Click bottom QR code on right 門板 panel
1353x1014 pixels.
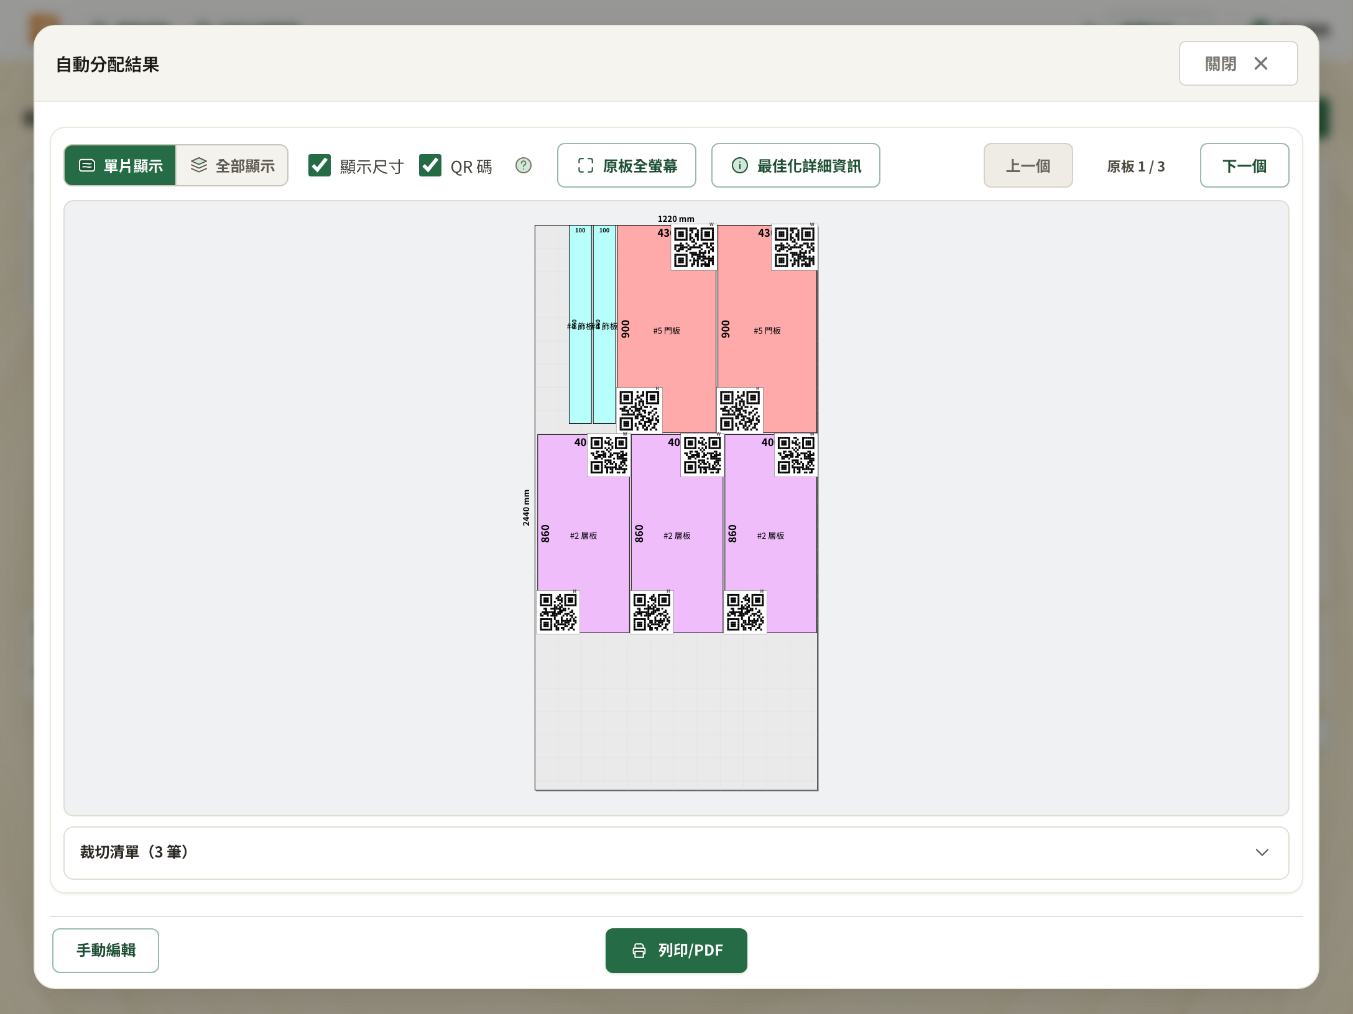pos(740,410)
